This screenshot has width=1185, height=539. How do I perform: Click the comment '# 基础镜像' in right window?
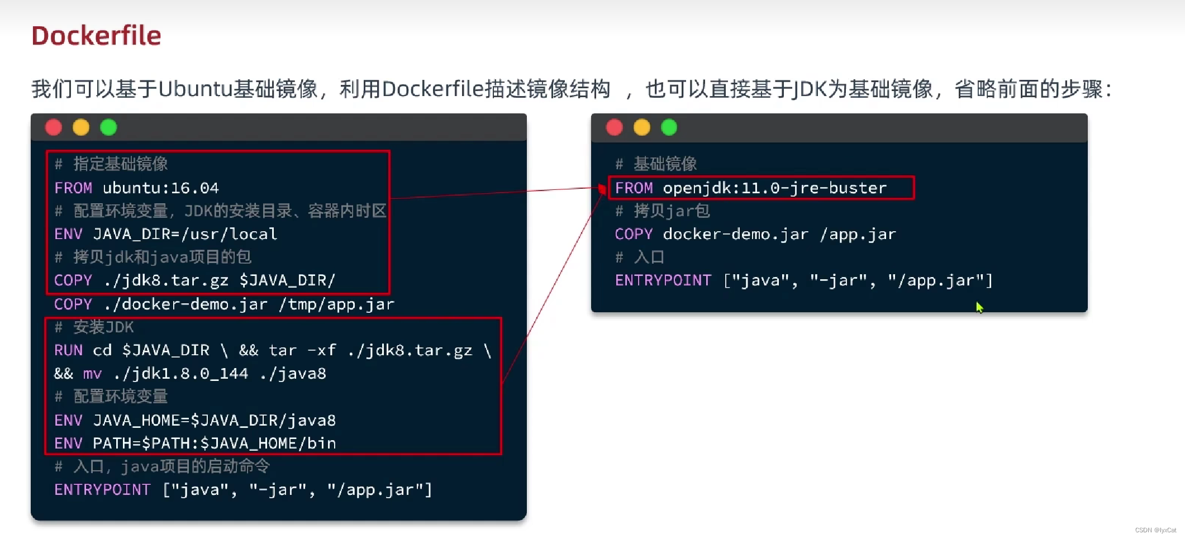(x=656, y=164)
